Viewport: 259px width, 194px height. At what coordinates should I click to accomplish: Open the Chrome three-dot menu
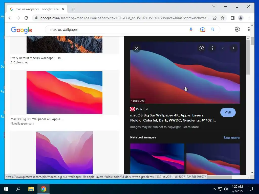click(249, 18)
